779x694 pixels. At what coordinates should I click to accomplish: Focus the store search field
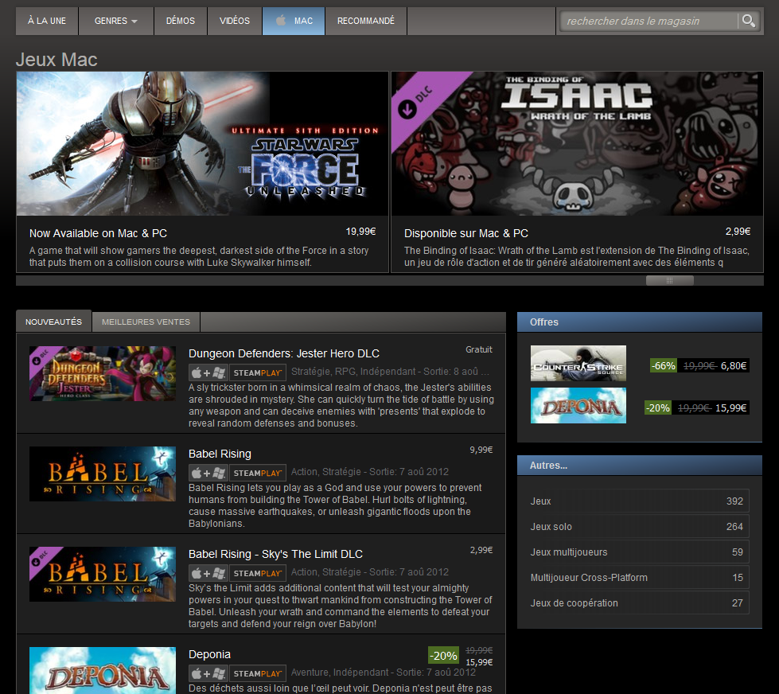tap(650, 21)
